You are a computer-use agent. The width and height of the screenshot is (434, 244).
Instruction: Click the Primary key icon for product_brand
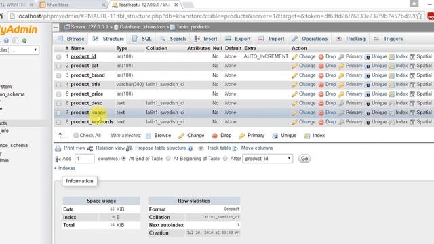[342, 75]
